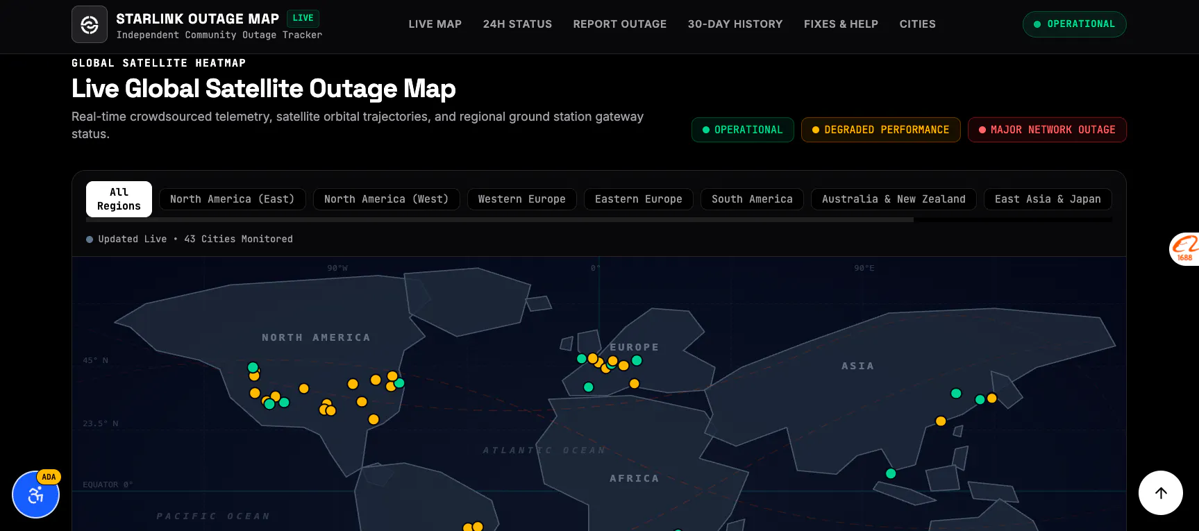Click the Major Network Outage legend badge
The width and height of the screenshot is (1199, 531).
[x=1047, y=130]
